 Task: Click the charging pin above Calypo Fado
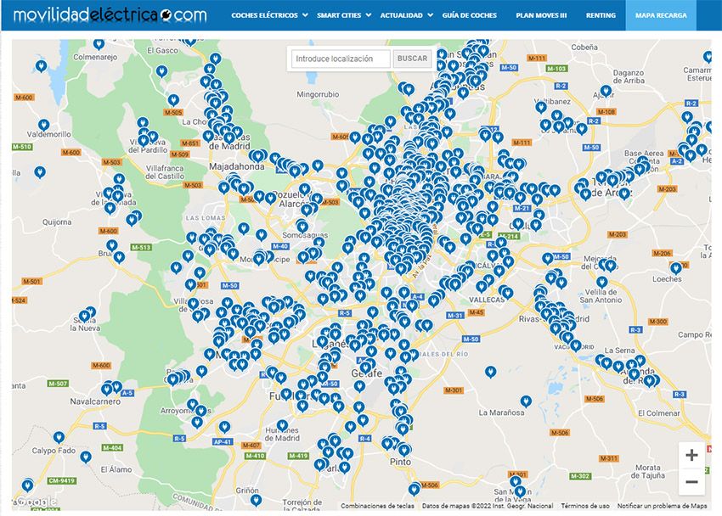pyautogui.click(x=59, y=437)
